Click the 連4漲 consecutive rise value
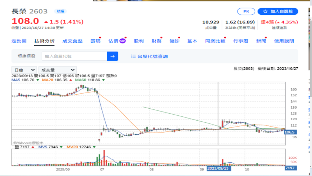Viewport: 312px width, 176px height. 279,22
